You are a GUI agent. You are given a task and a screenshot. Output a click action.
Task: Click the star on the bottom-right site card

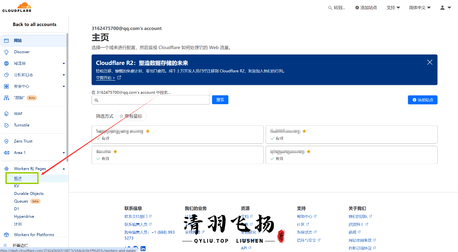click(x=308, y=152)
